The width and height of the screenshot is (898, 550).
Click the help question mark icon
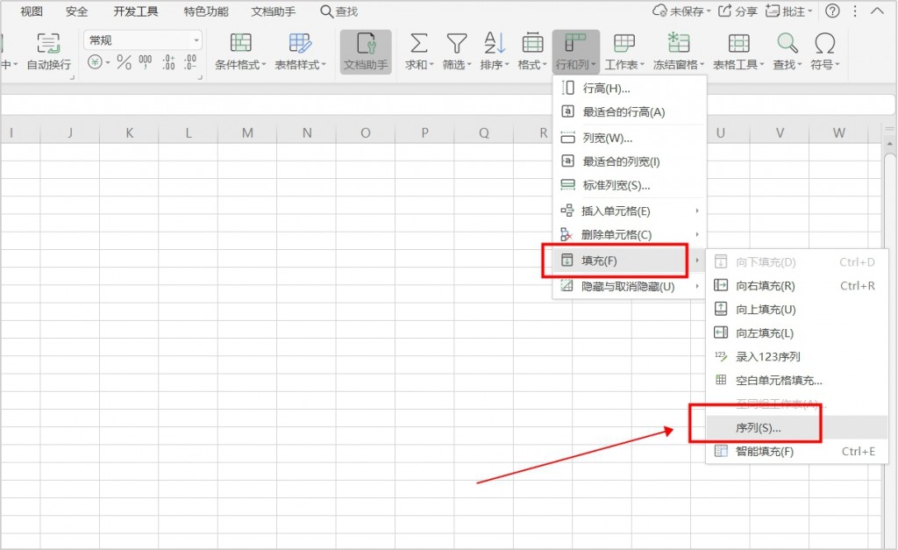(x=833, y=11)
